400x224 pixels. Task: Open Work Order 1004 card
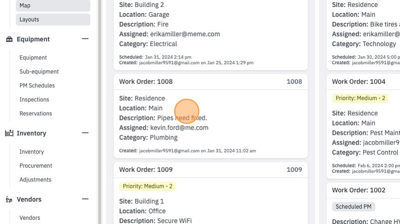click(x=363, y=82)
